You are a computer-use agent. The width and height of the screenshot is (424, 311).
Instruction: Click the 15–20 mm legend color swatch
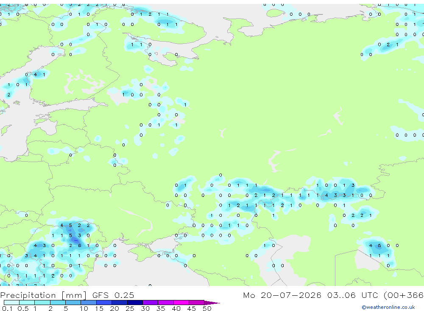pos(104,303)
